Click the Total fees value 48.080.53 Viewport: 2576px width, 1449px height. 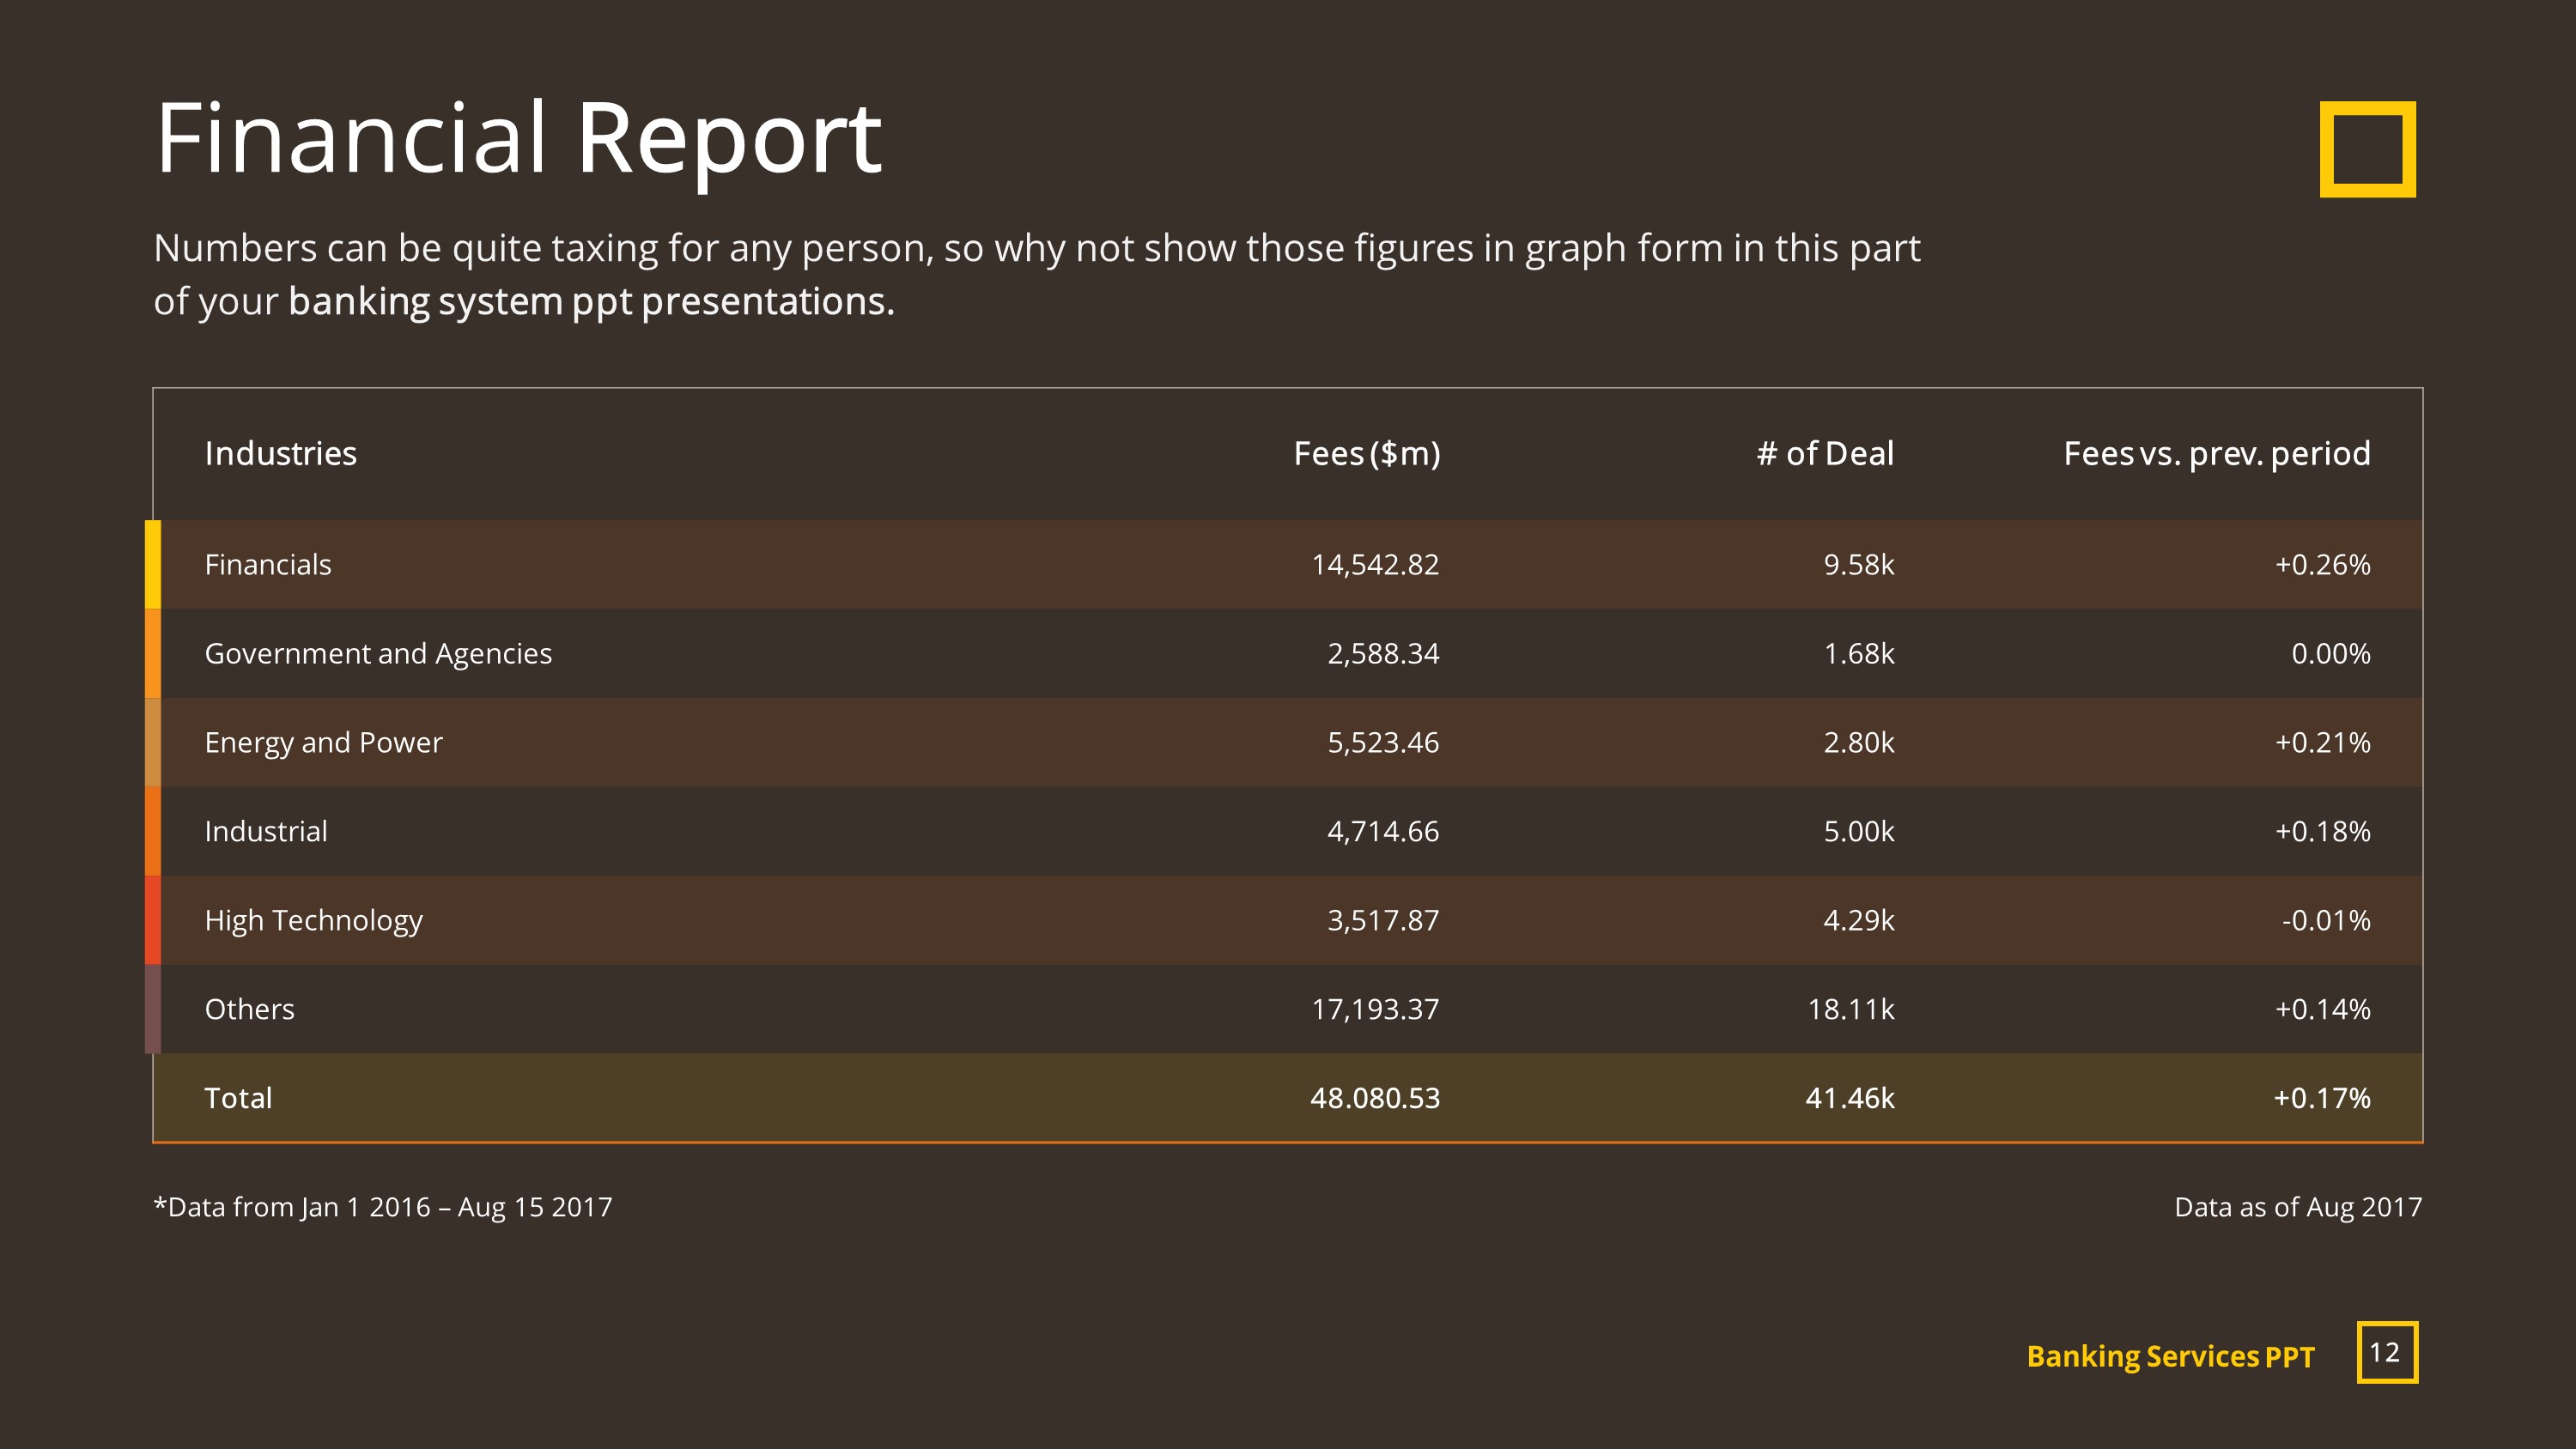tap(1375, 1098)
